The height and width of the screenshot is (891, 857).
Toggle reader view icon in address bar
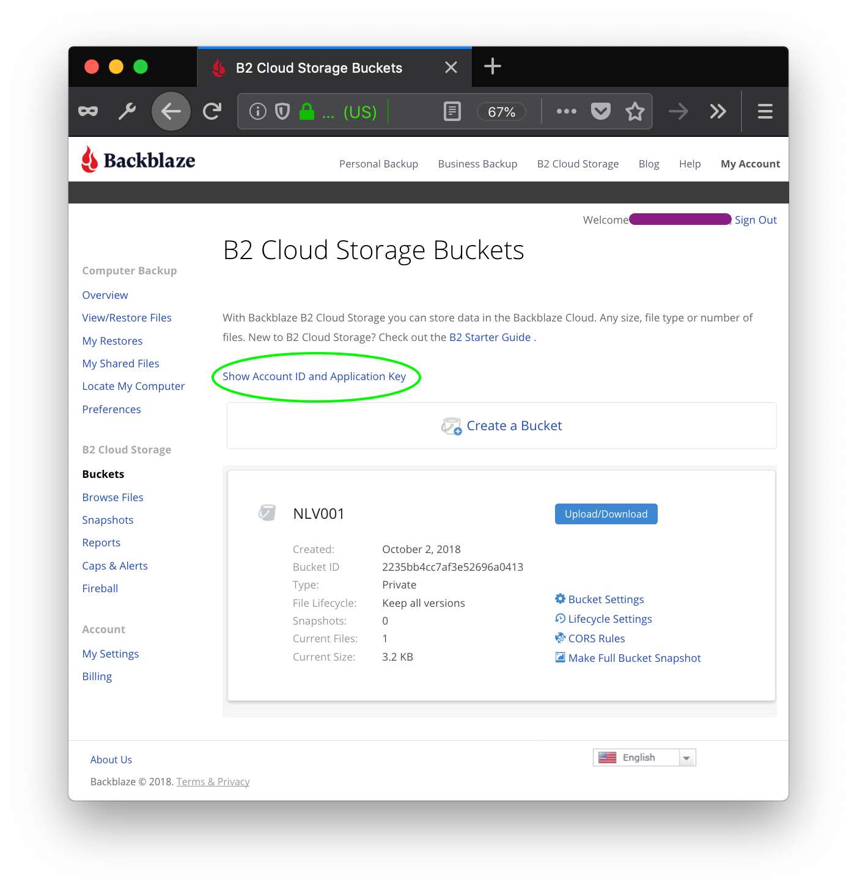coord(452,111)
